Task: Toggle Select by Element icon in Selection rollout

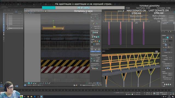Action: click(x=171, y=38)
